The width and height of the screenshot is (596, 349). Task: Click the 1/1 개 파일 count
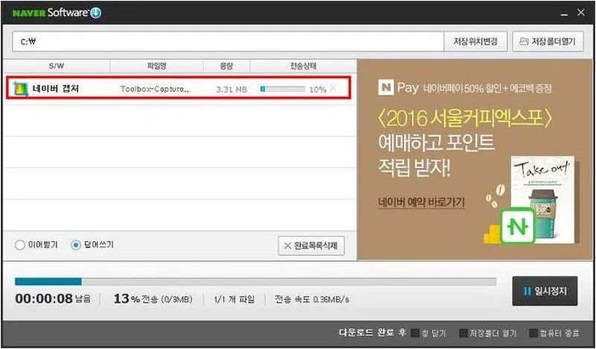234,300
